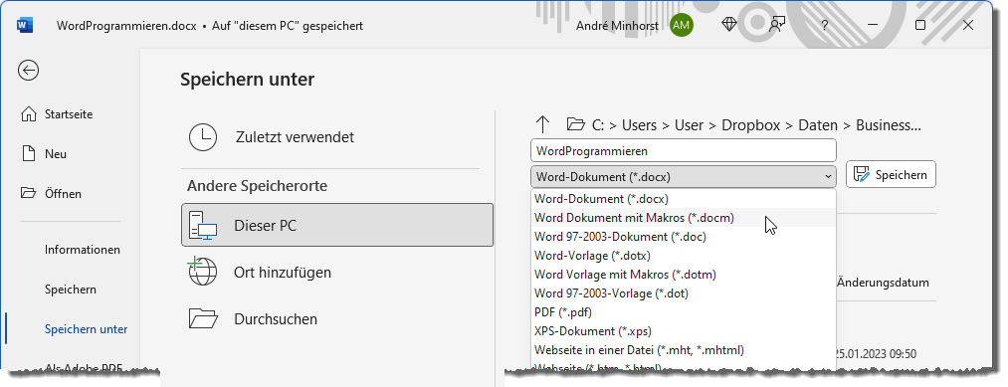Click the AM account avatar
This screenshot has height=387, width=1008.
681,26
